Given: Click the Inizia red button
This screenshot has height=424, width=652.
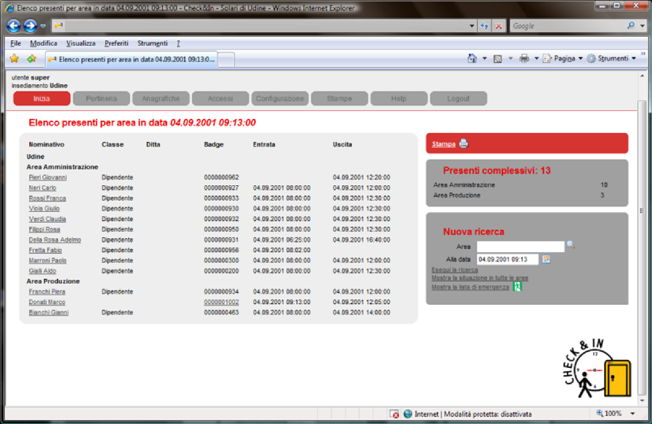Looking at the screenshot, I should (x=41, y=99).
